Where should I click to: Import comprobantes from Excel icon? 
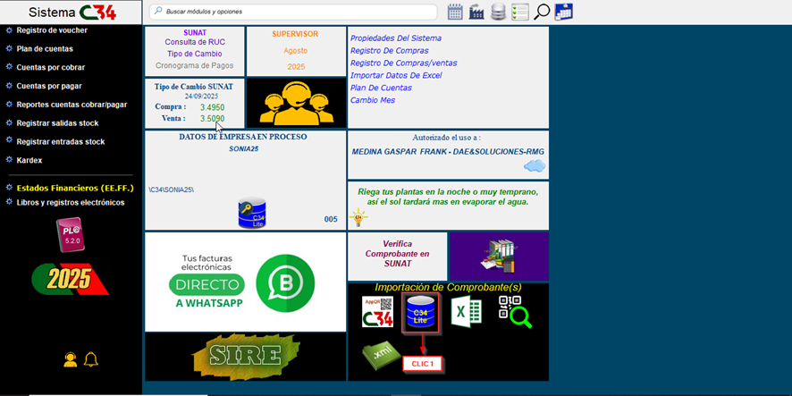click(466, 312)
